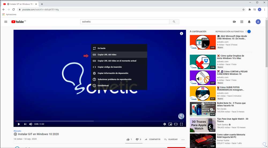
Task: Click the Solvetic channel watermark in video
Action: point(181,116)
